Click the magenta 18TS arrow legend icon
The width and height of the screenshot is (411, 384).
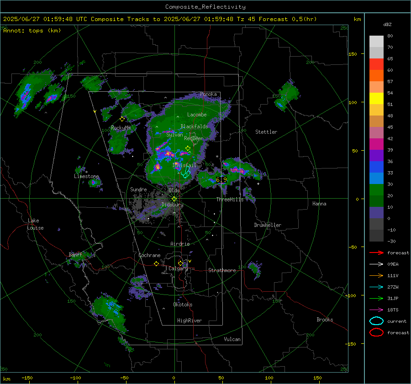click(x=376, y=310)
